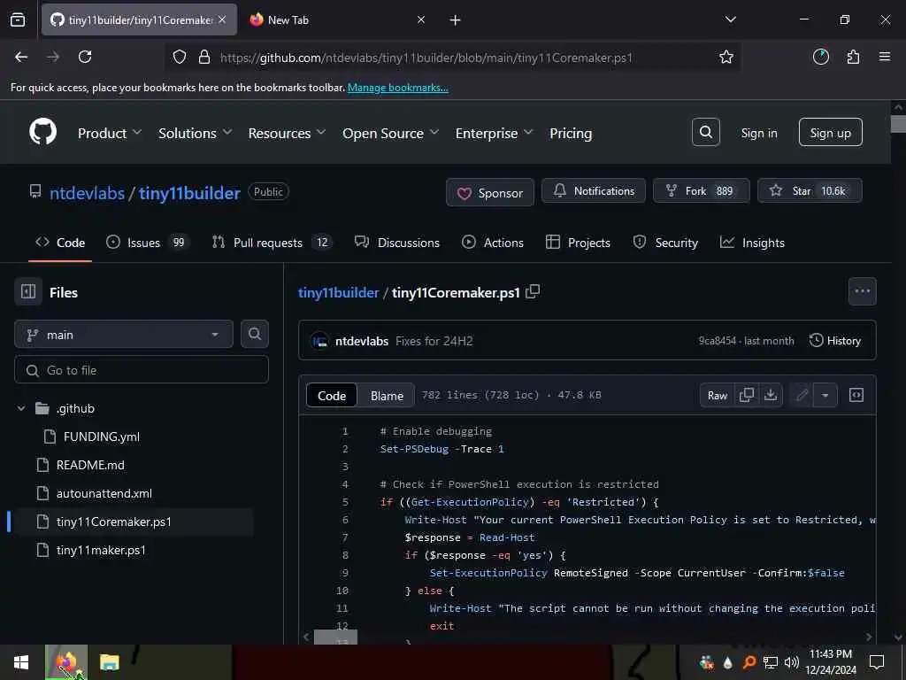Click Manage bookmarks link
The width and height of the screenshot is (906, 680).
point(397,88)
